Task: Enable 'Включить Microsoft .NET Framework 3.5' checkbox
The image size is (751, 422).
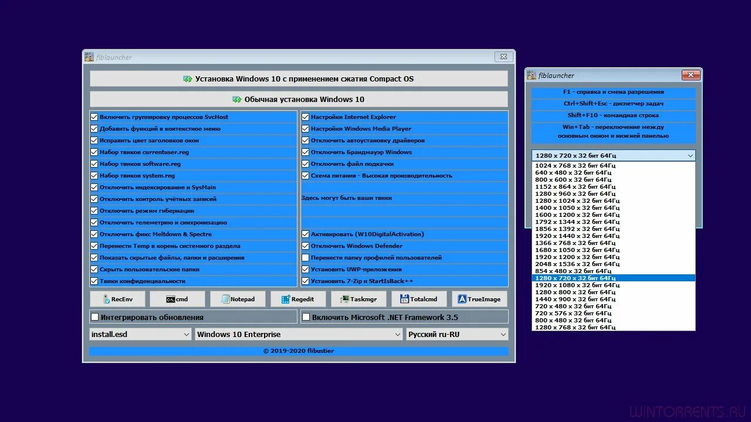Action: [x=306, y=317]
